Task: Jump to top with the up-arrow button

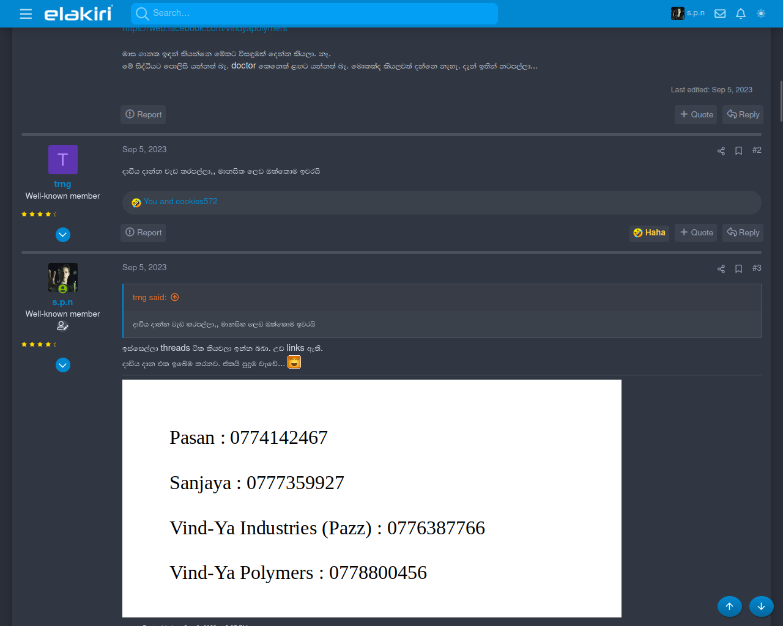Action: click(x=730, y=606)
